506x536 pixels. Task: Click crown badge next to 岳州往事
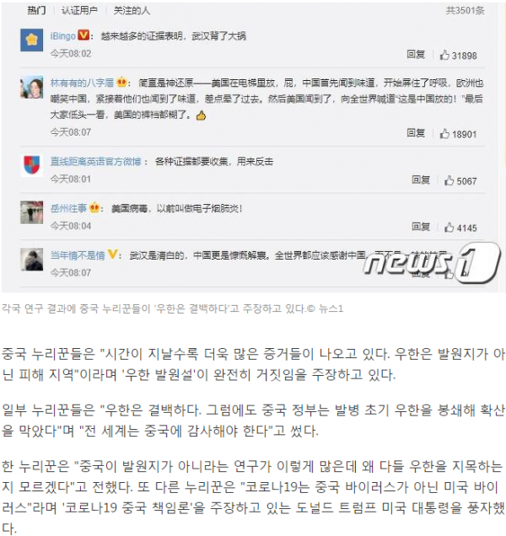tap(94, 207)
